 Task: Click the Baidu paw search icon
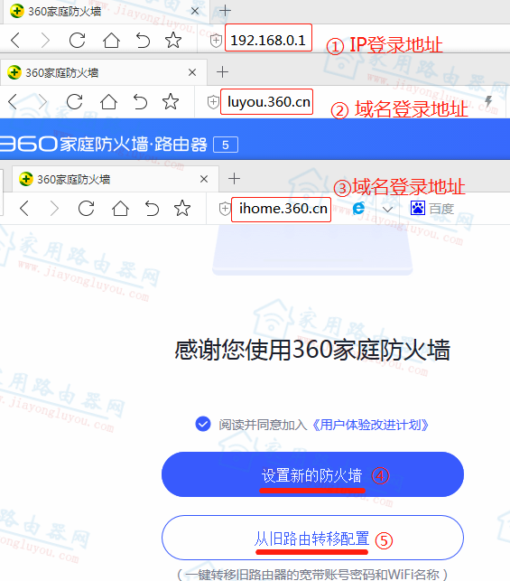(x=418, y=208)
